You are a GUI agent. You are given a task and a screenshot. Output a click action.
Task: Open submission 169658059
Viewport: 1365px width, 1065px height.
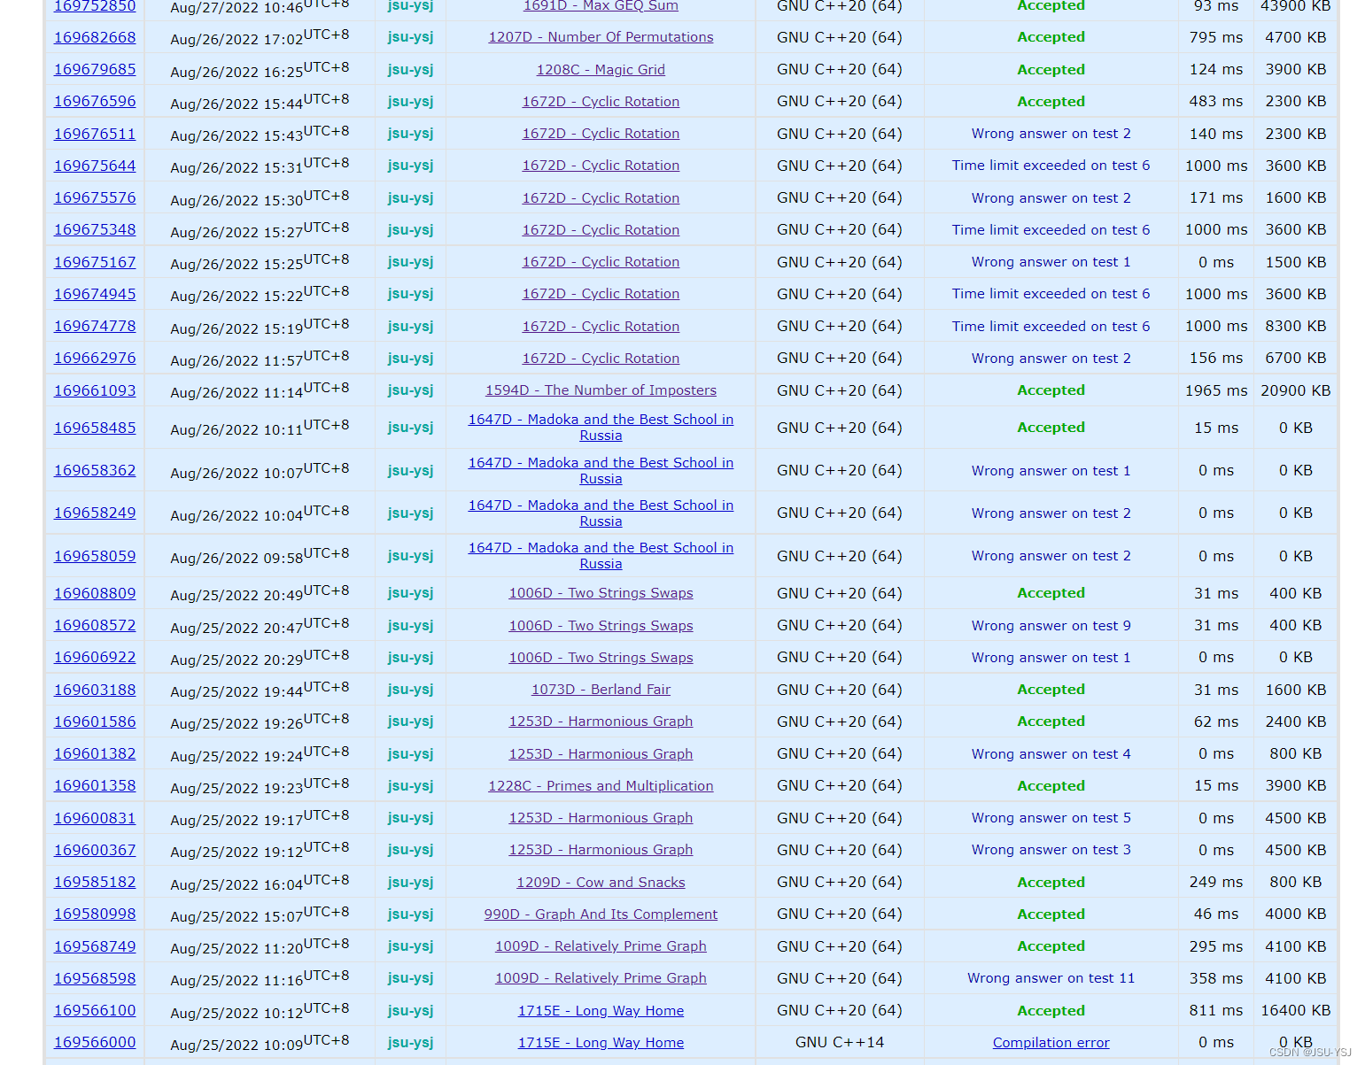[95, 556]
